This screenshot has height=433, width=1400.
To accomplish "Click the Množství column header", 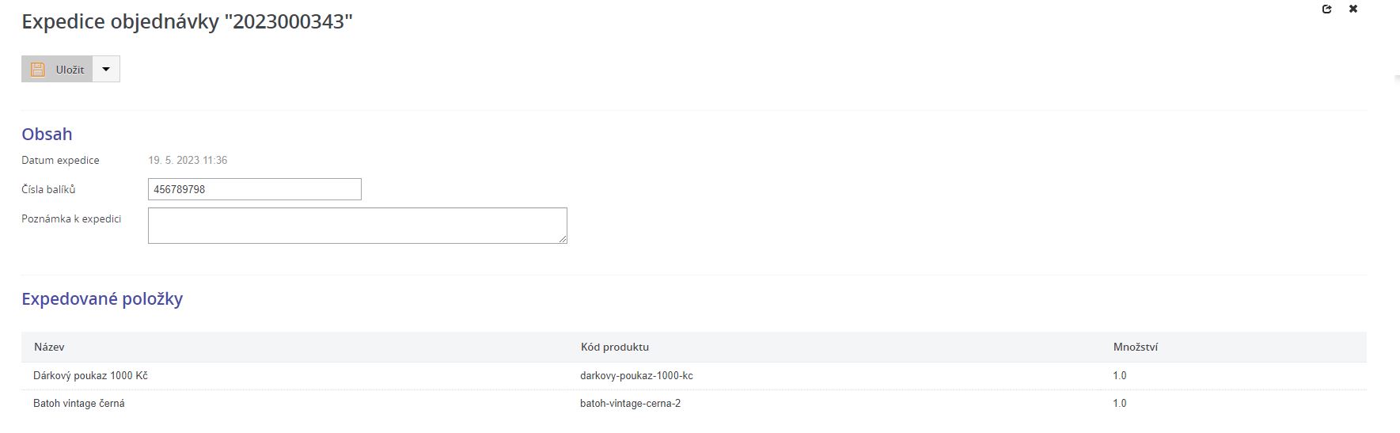I will point(1135,348).
